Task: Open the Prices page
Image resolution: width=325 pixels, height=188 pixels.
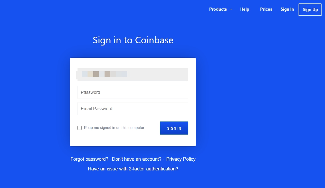Action: click(x=266, y=9)
